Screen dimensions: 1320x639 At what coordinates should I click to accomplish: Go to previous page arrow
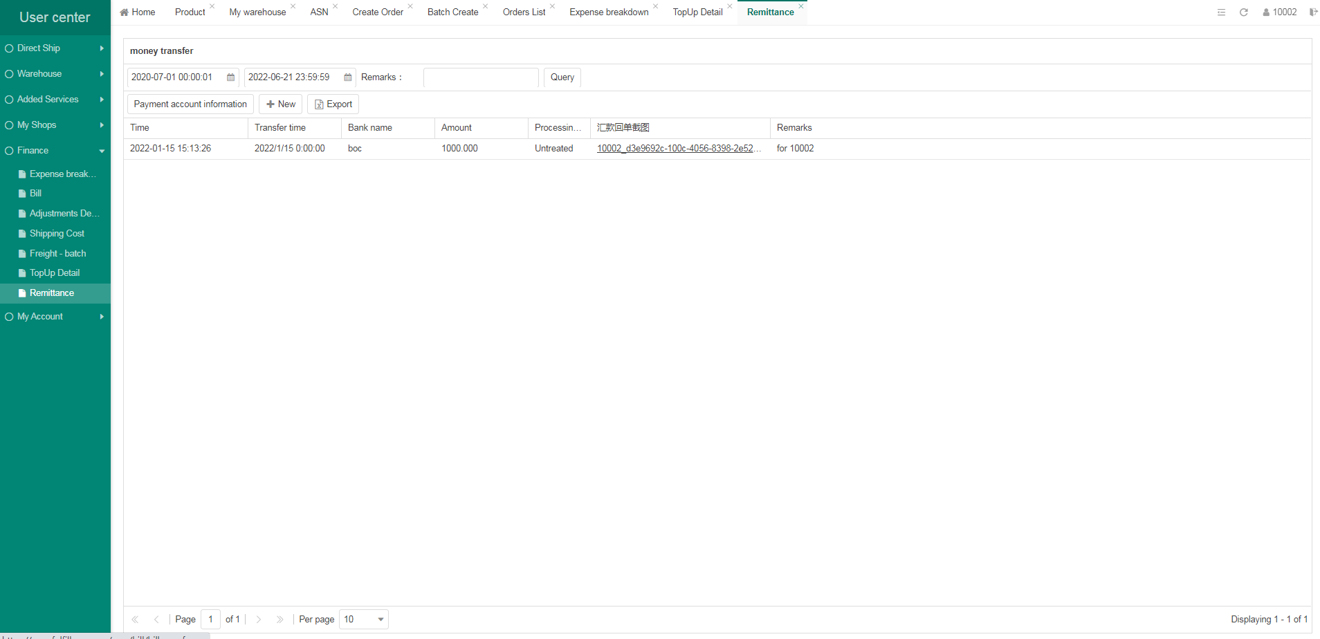[x=156, y=620]
